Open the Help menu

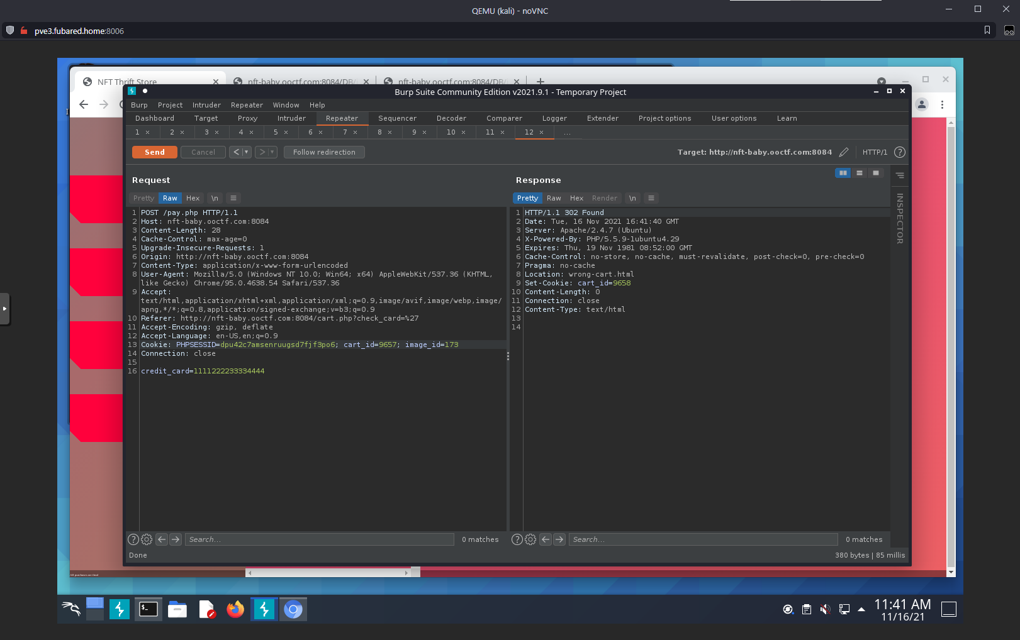pos(317,105)
